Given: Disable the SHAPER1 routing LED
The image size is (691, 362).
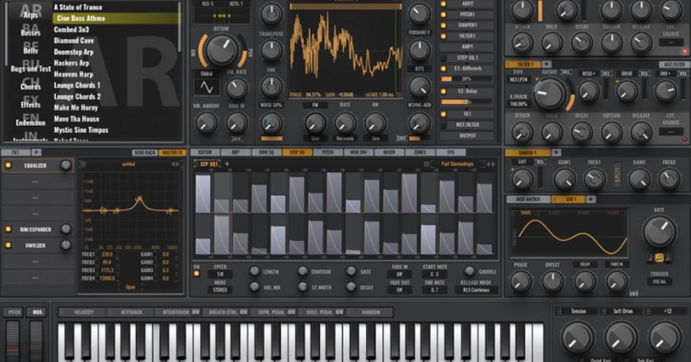Looking at the screenshot, I should 443,25.
